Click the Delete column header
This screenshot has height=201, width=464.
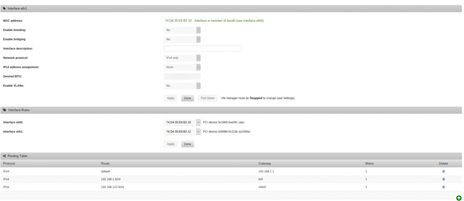click(x=444, y=164)
